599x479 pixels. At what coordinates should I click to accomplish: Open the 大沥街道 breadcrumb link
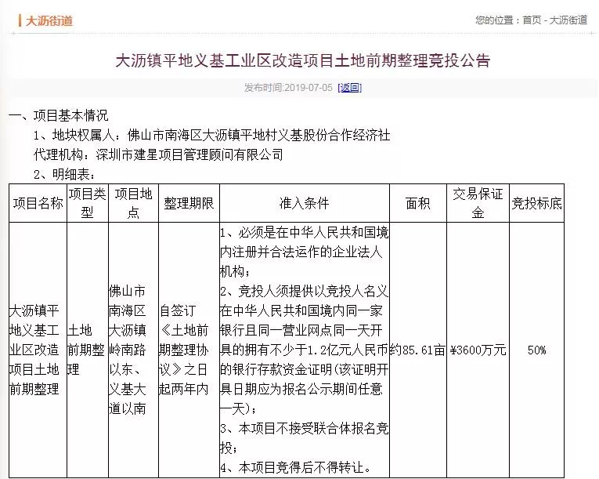(569, 20)
